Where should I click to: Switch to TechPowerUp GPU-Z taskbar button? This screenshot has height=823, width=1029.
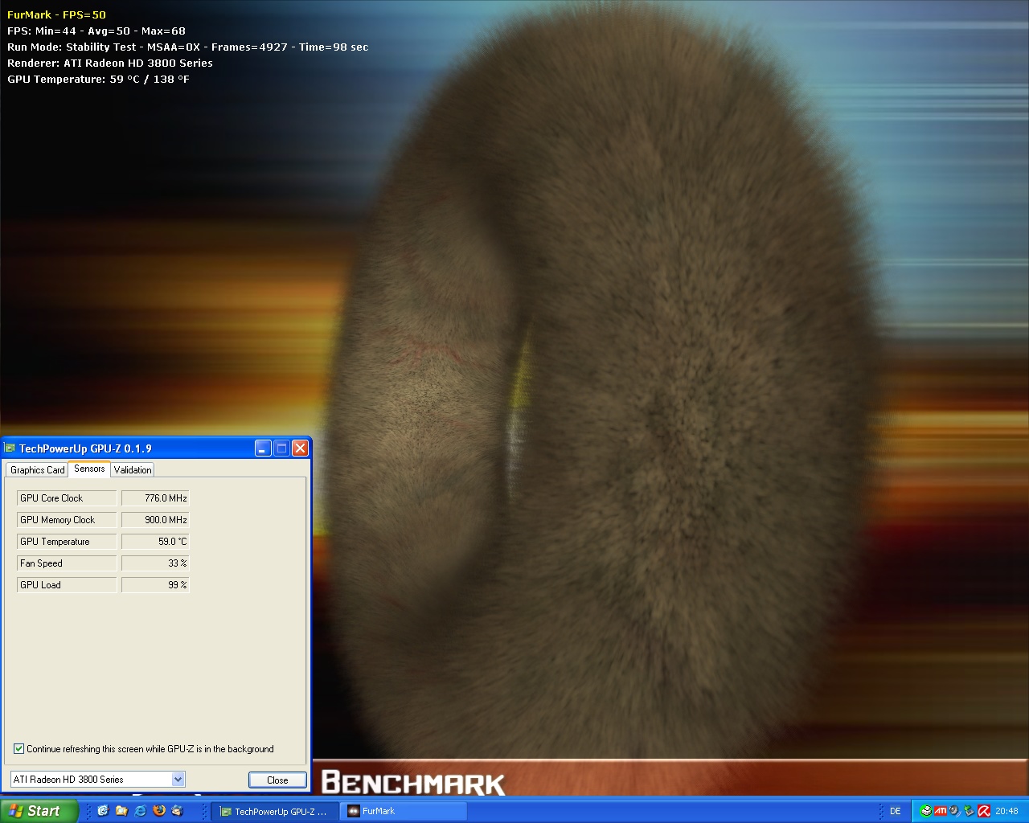click(275, 811)
